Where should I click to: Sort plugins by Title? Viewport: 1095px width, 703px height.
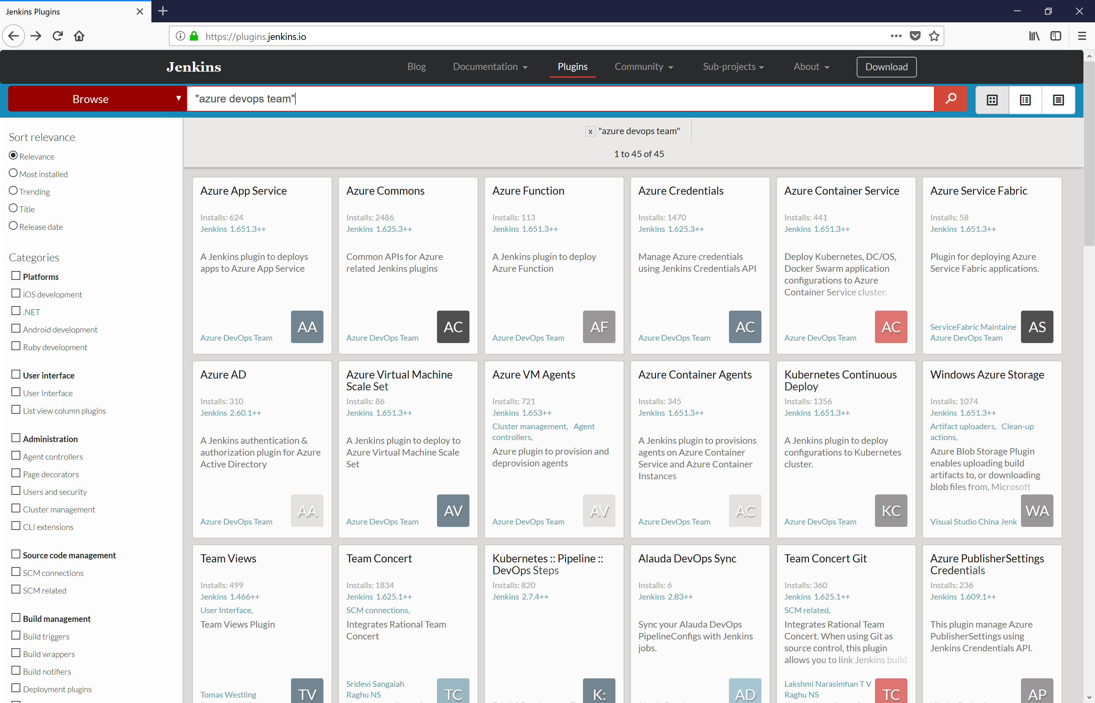(13, 208)
